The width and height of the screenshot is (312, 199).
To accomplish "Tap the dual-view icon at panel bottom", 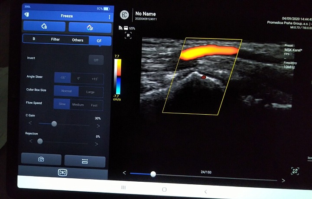I will pyautogui.click(x=62, y=173).
